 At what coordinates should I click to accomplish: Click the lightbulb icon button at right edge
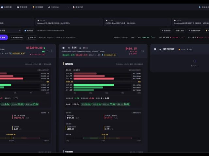tap(206, 31)
